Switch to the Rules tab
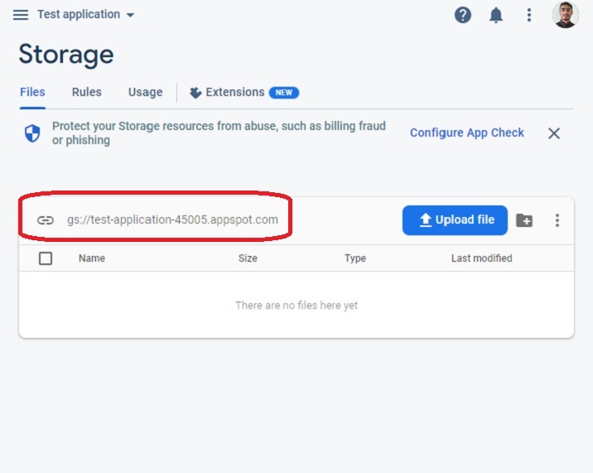593x473 pixels. (x=87, y=92)
